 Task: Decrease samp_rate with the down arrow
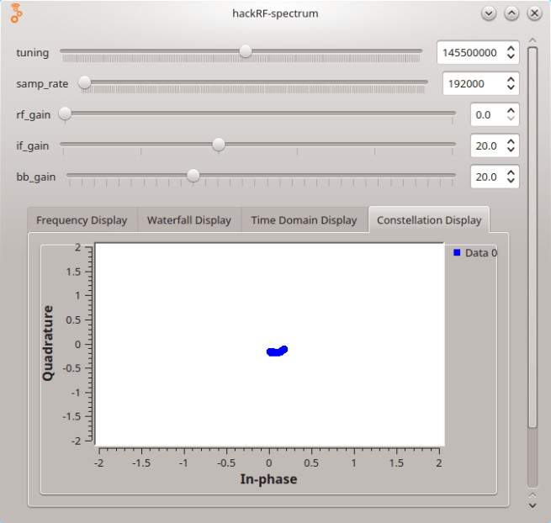[510, 88]
